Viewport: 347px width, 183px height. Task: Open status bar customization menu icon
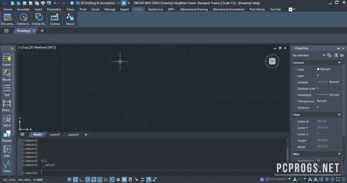344,179
